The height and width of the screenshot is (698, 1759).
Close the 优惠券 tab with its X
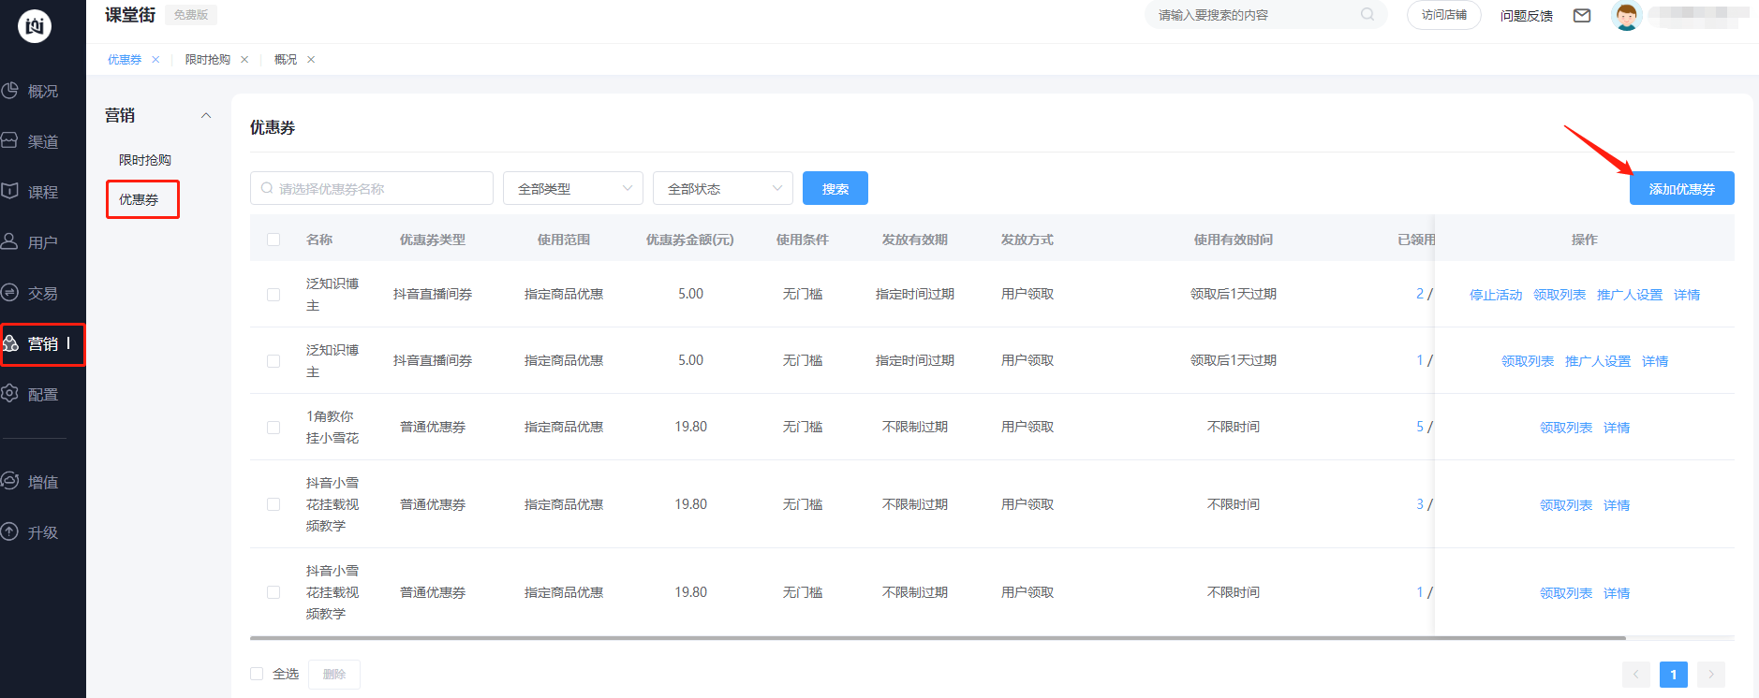coord(155,59)
